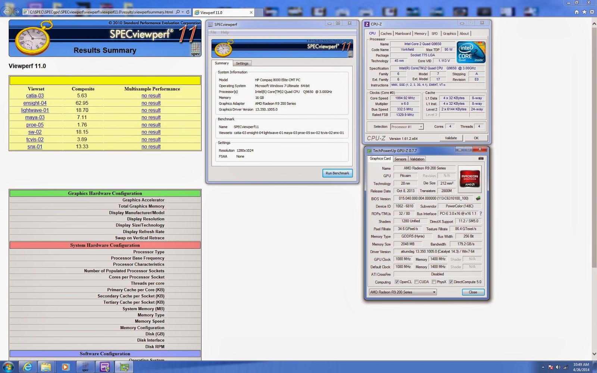The height and width of the screenshot is (373, 597).
Task: Click the 'no result' link for proe-05
Action: [x=151, y=125]
